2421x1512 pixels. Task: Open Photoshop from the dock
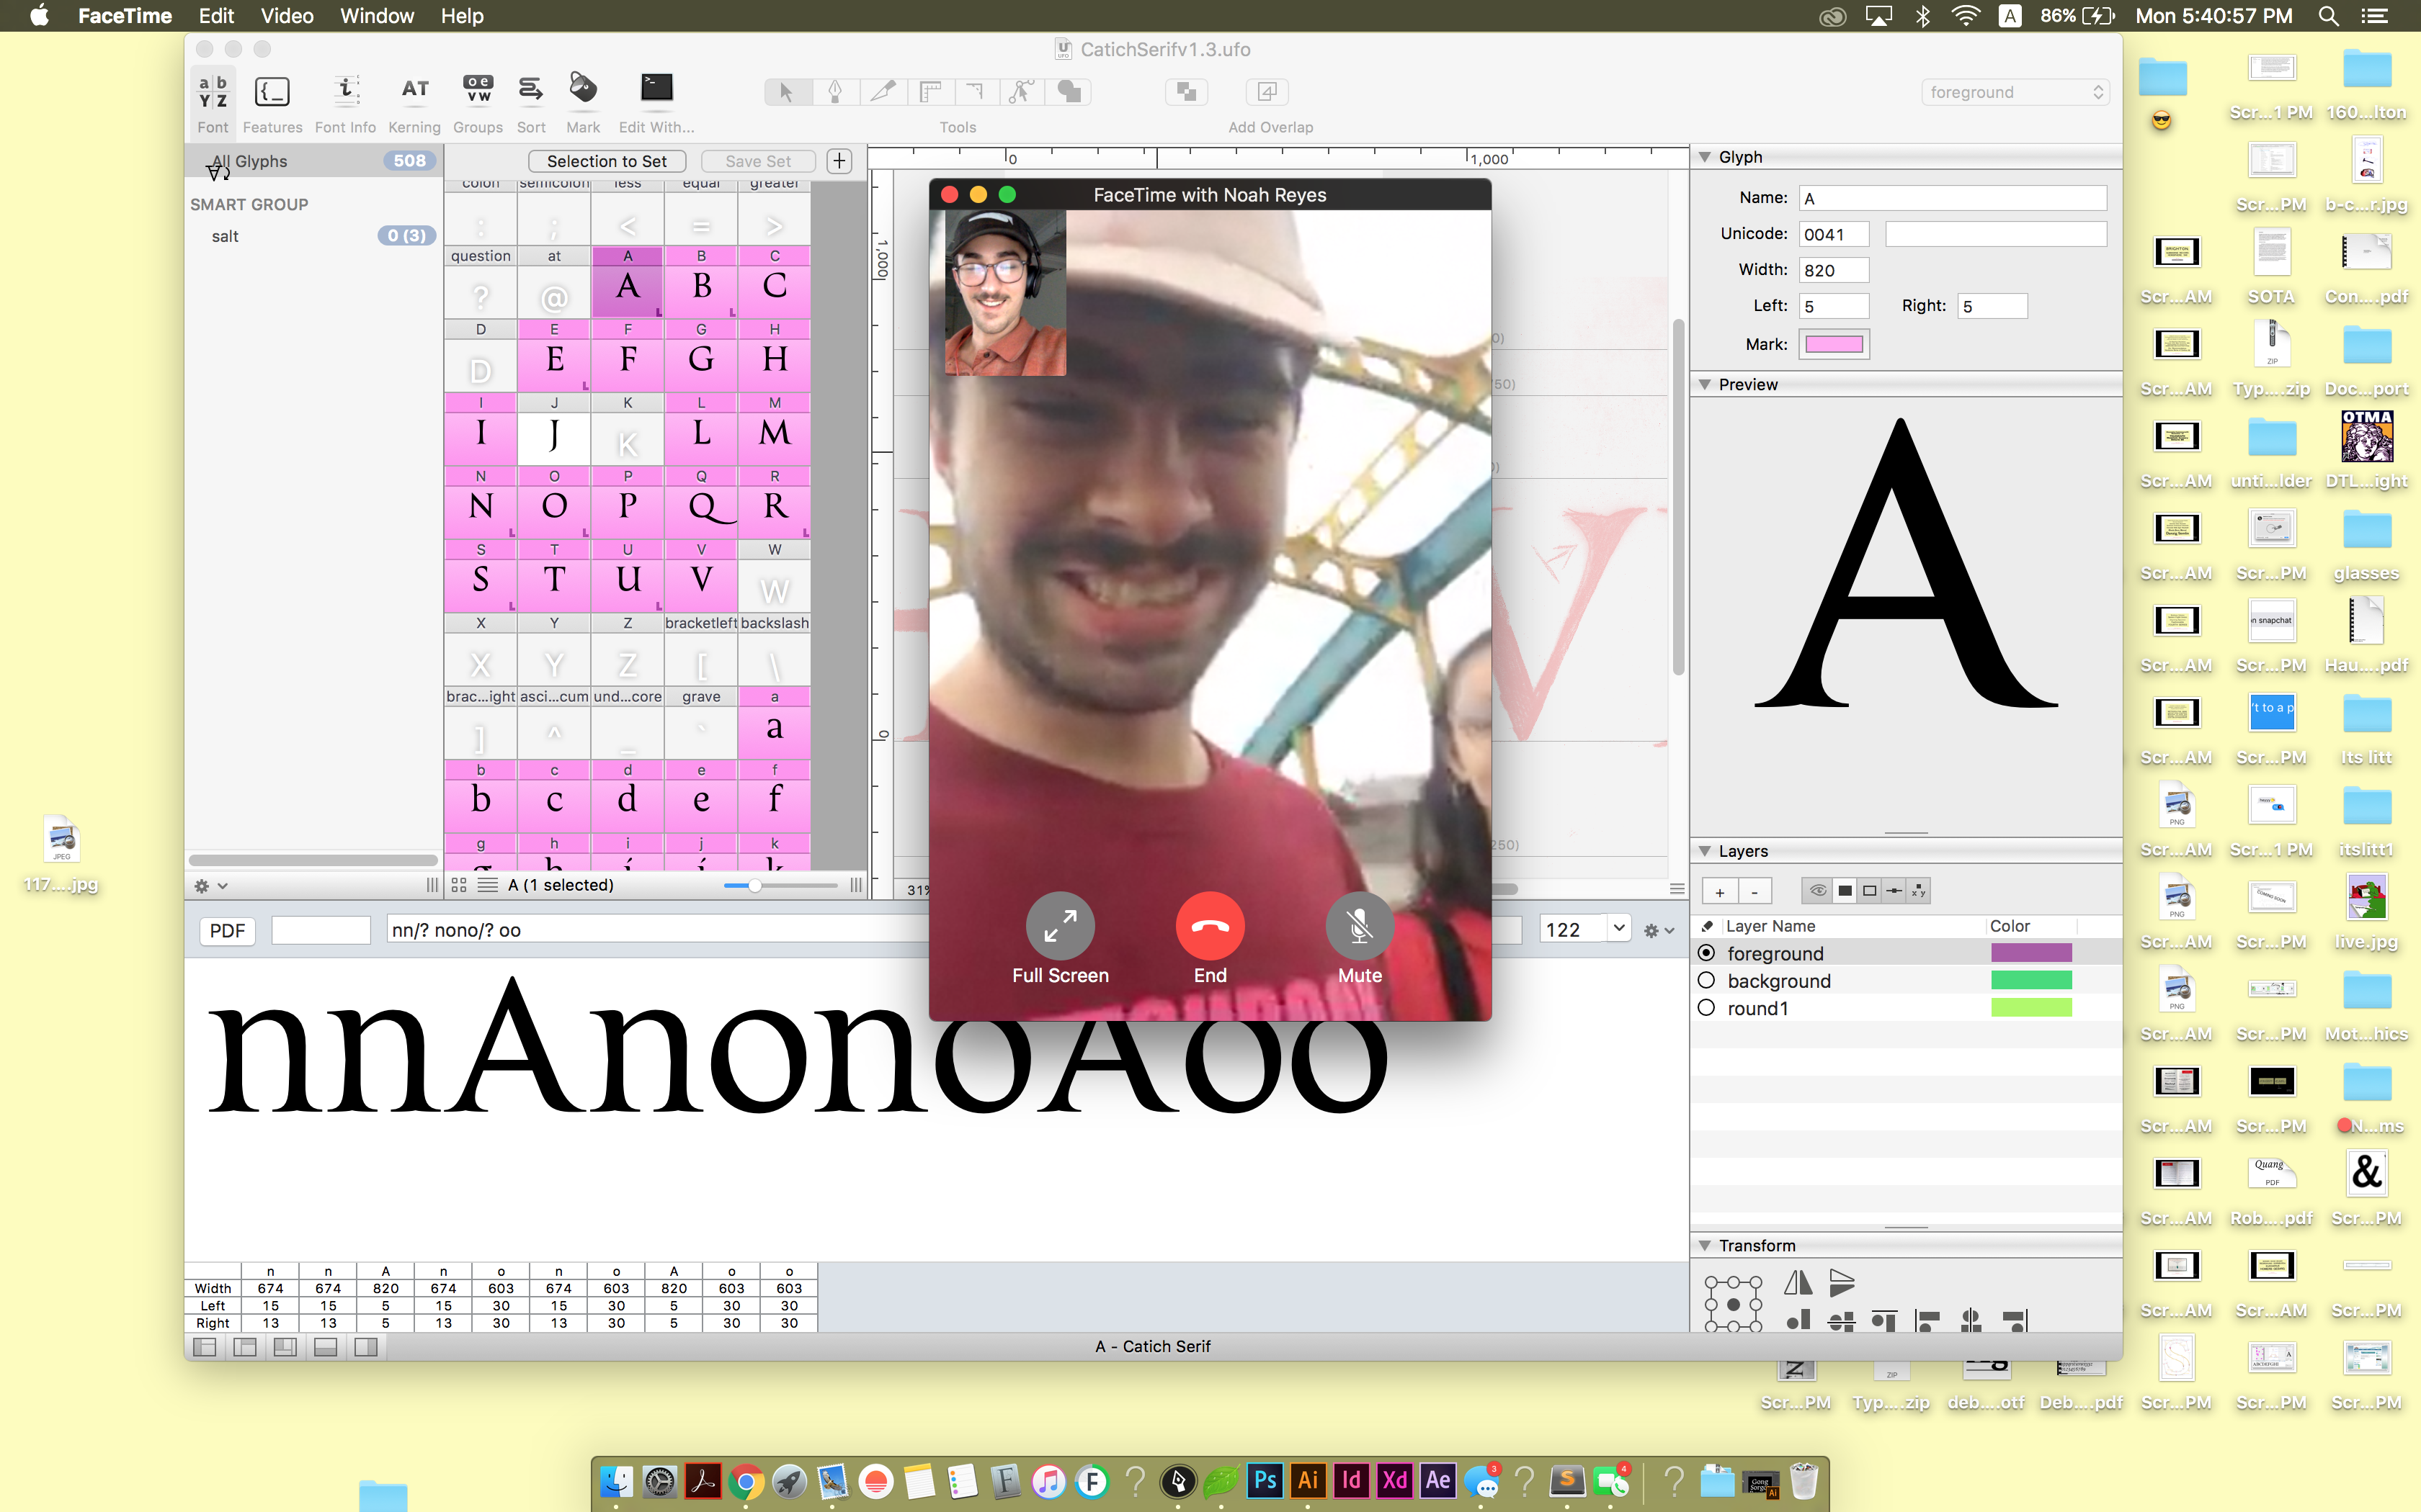tap(1265, 1480)
